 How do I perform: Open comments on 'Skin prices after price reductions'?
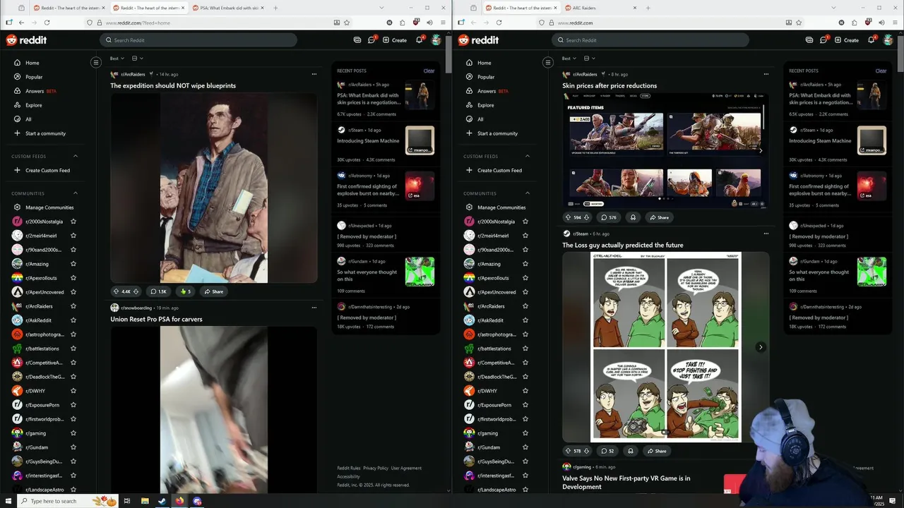[608, 217]
